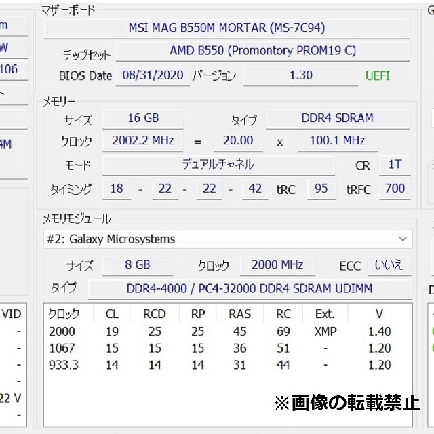Select the 2000 clock XMP row

(x=228, y=332)
